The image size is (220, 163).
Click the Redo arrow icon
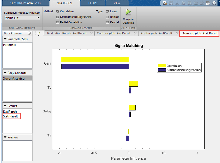[x=202, y=3]
